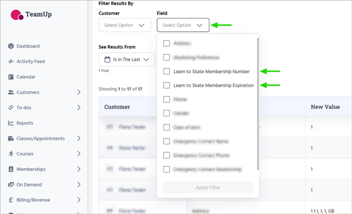The height and width of the screenshot is (214, 352).
Task: Select the Billing/Revenue pound icon
Action: pos(11,200)
